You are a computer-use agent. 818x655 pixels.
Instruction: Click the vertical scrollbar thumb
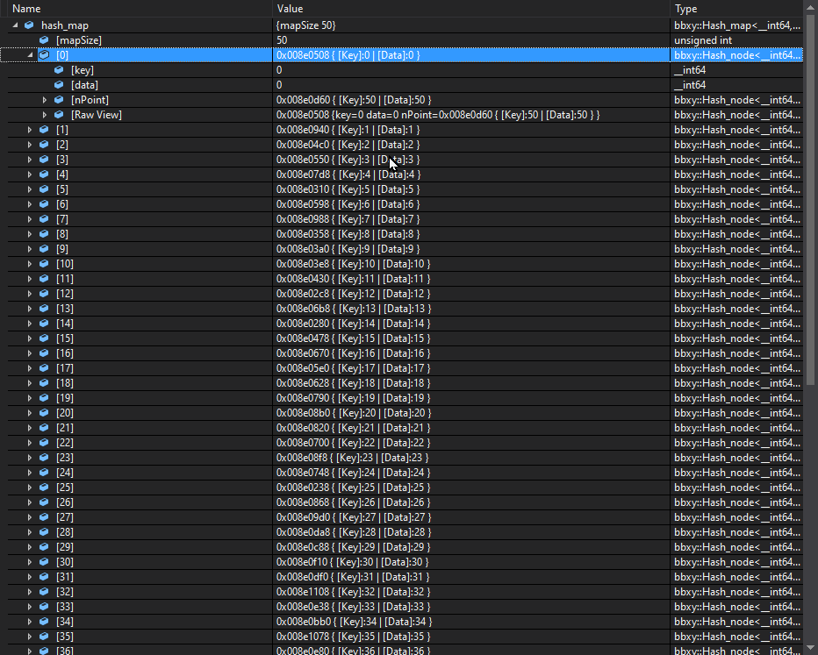pyautogui.click(x=810, y=201)
